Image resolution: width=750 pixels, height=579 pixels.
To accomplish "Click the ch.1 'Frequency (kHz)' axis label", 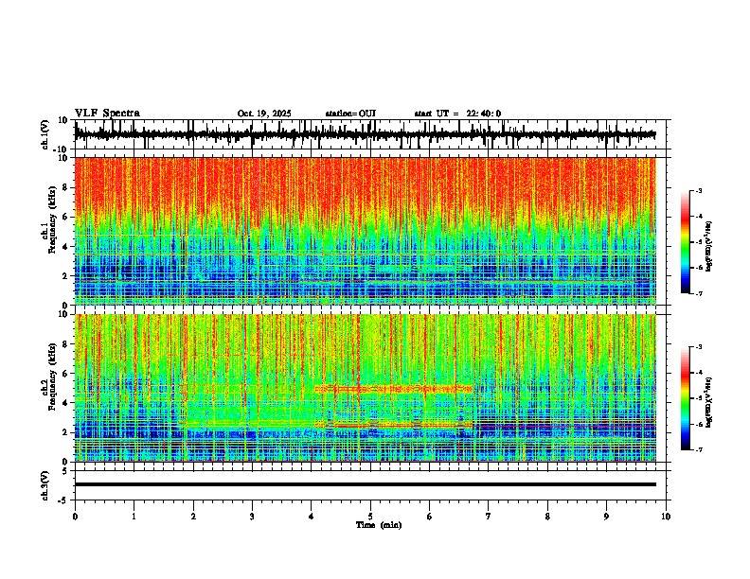I will [x=51, y=219].
